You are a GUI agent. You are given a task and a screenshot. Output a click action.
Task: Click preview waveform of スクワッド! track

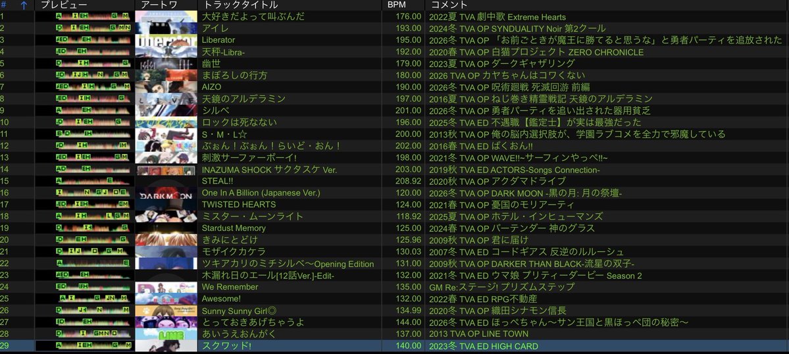point(84,346)
